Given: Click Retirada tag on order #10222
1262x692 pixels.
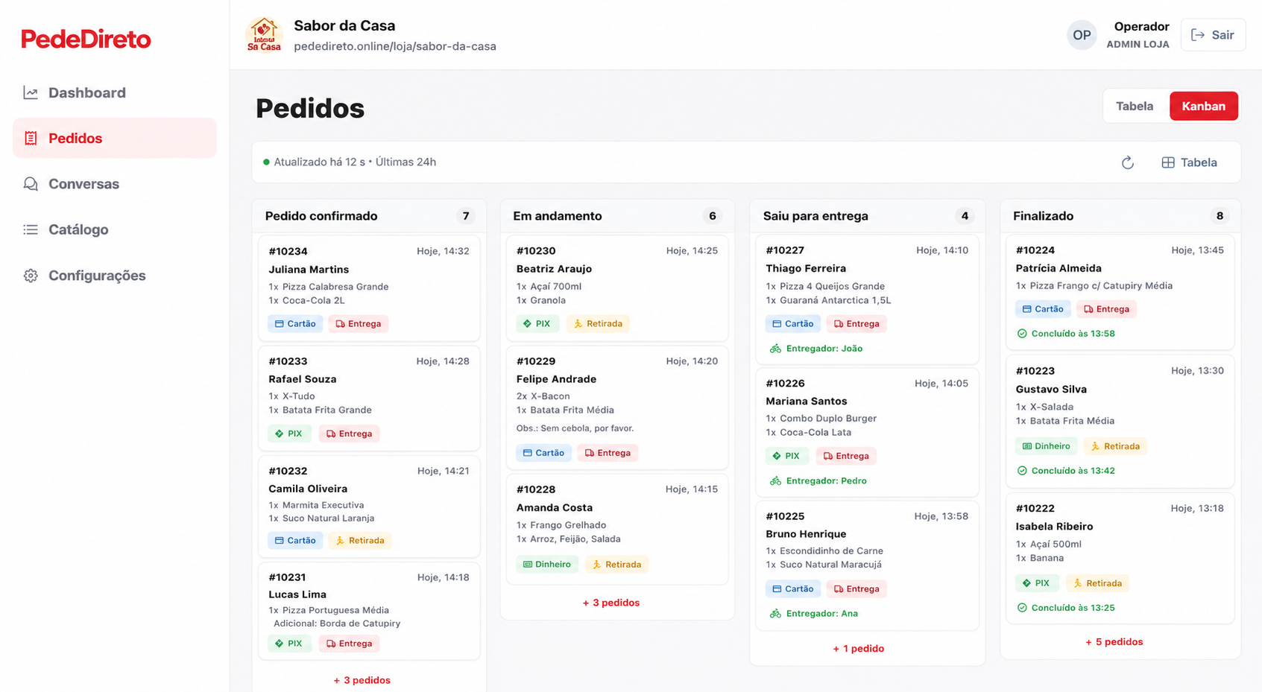Looking at the screenshot, I should click(x=1097, y=583).
